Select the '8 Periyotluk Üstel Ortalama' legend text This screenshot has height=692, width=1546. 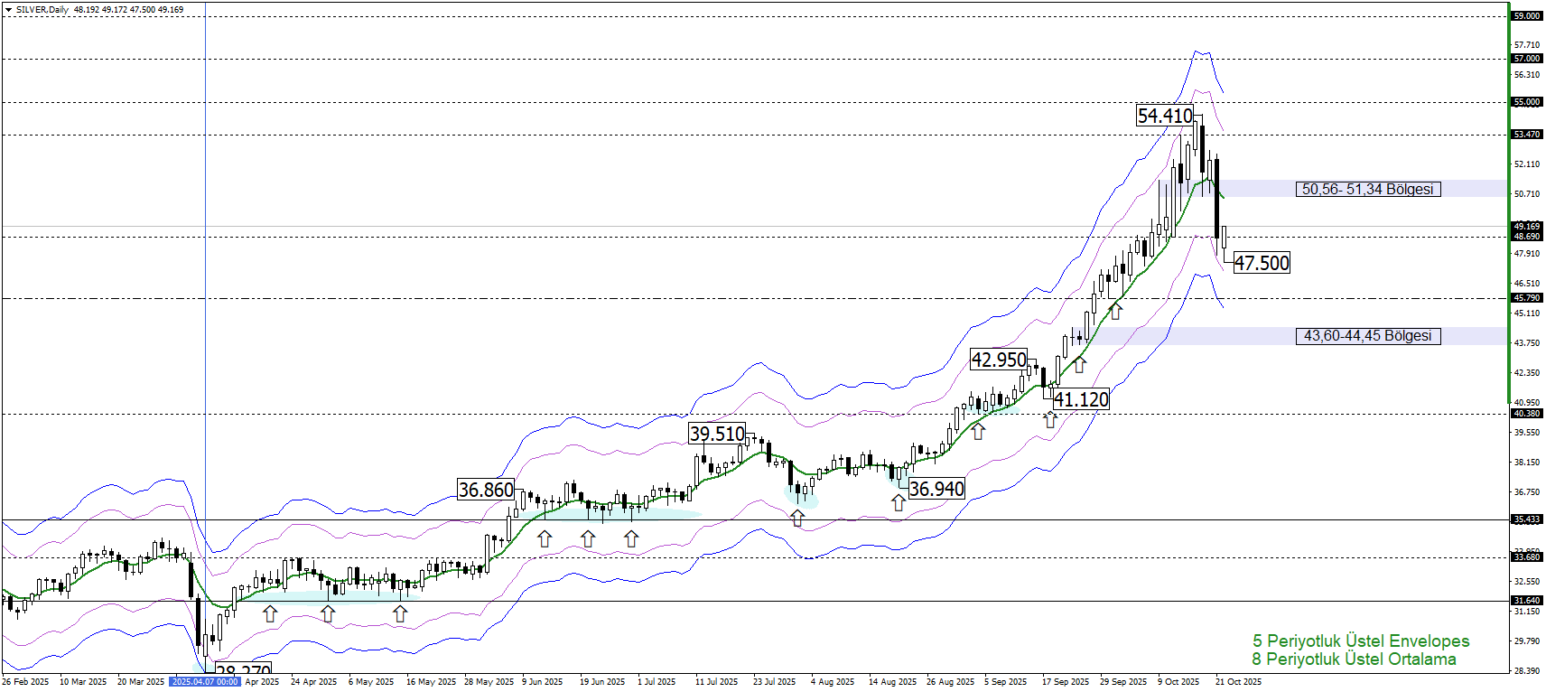tap(1354, 659)
